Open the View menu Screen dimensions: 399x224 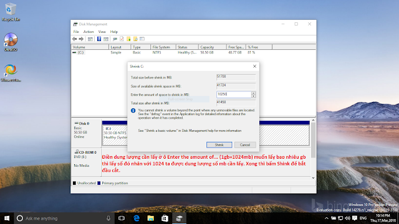coord(102,32)
